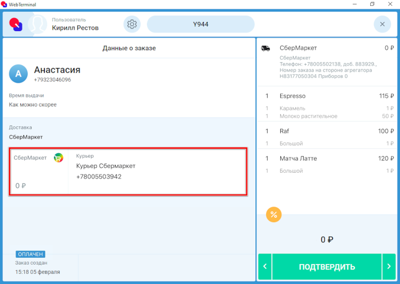Close the WebTerminal window
The image size is (400, 284).
pyautogui.click(x=390, y=4)
